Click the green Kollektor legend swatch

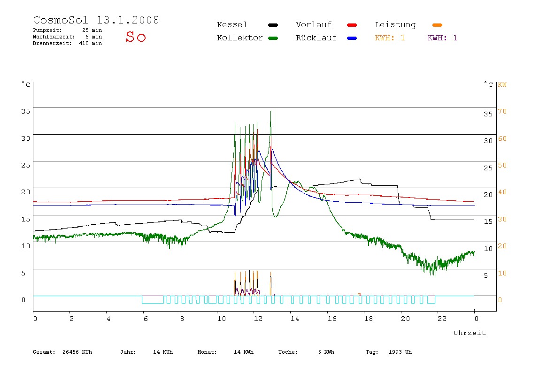(273, 38)
